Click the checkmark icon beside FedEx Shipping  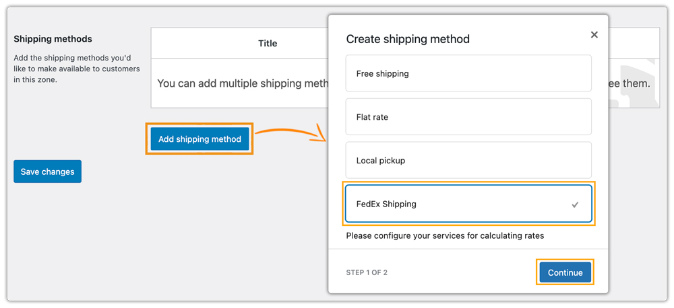tap(575, 204)
